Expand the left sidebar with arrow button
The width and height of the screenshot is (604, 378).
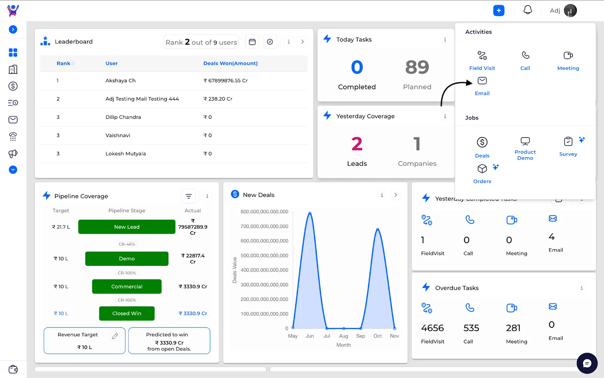13,29
